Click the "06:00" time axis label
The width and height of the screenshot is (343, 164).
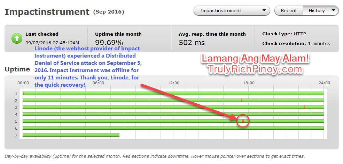point(98,83)
